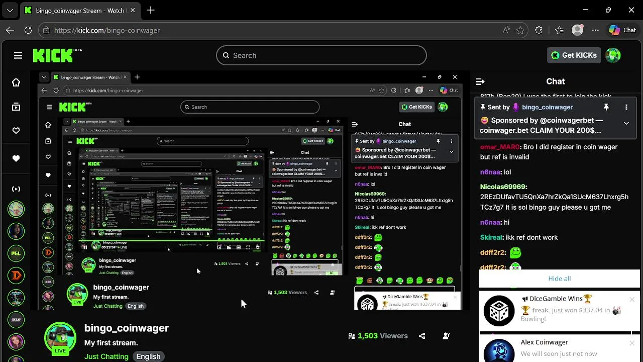The width and height of the screenshot is (643, 362).
Task: Add page to favorites with star
Action: [520, 30]
